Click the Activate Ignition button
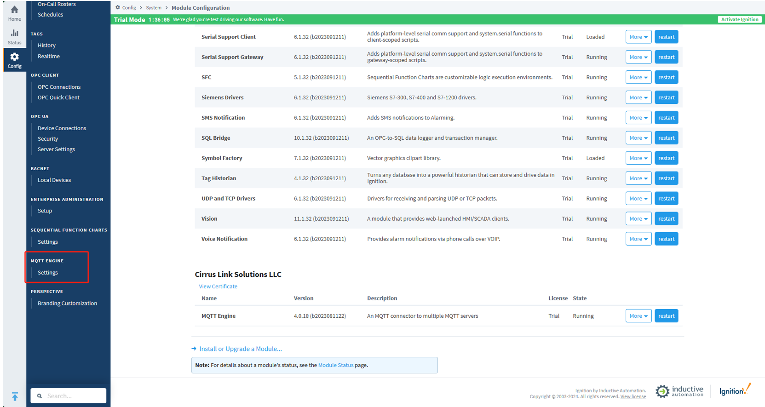 pyautogui.click(x=739, y=19)
